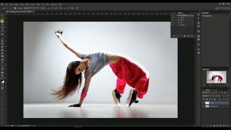Open the Filter menu

(39, 4)
